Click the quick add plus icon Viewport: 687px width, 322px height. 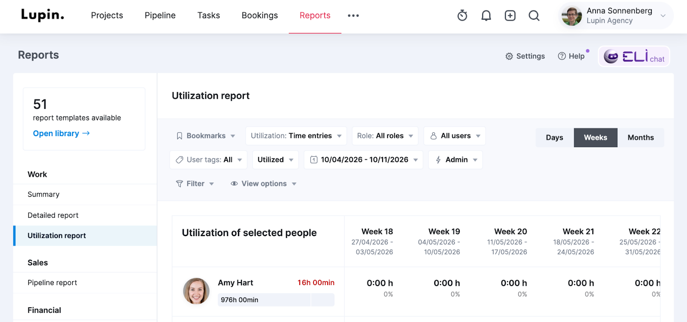click(x=510, y=16)
